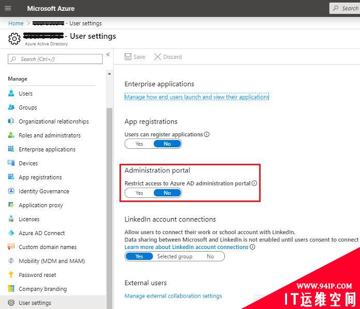Viewport: 360px width, 309px height.
Task: Click the sidebar scroll up arrow
Action: (x=109, y=74)
